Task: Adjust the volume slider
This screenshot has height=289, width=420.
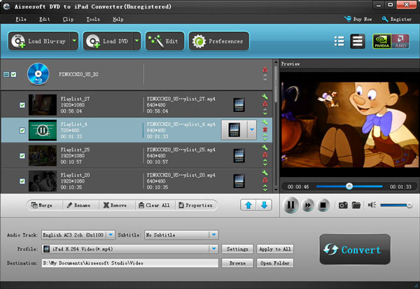Action: click(396, 205)
